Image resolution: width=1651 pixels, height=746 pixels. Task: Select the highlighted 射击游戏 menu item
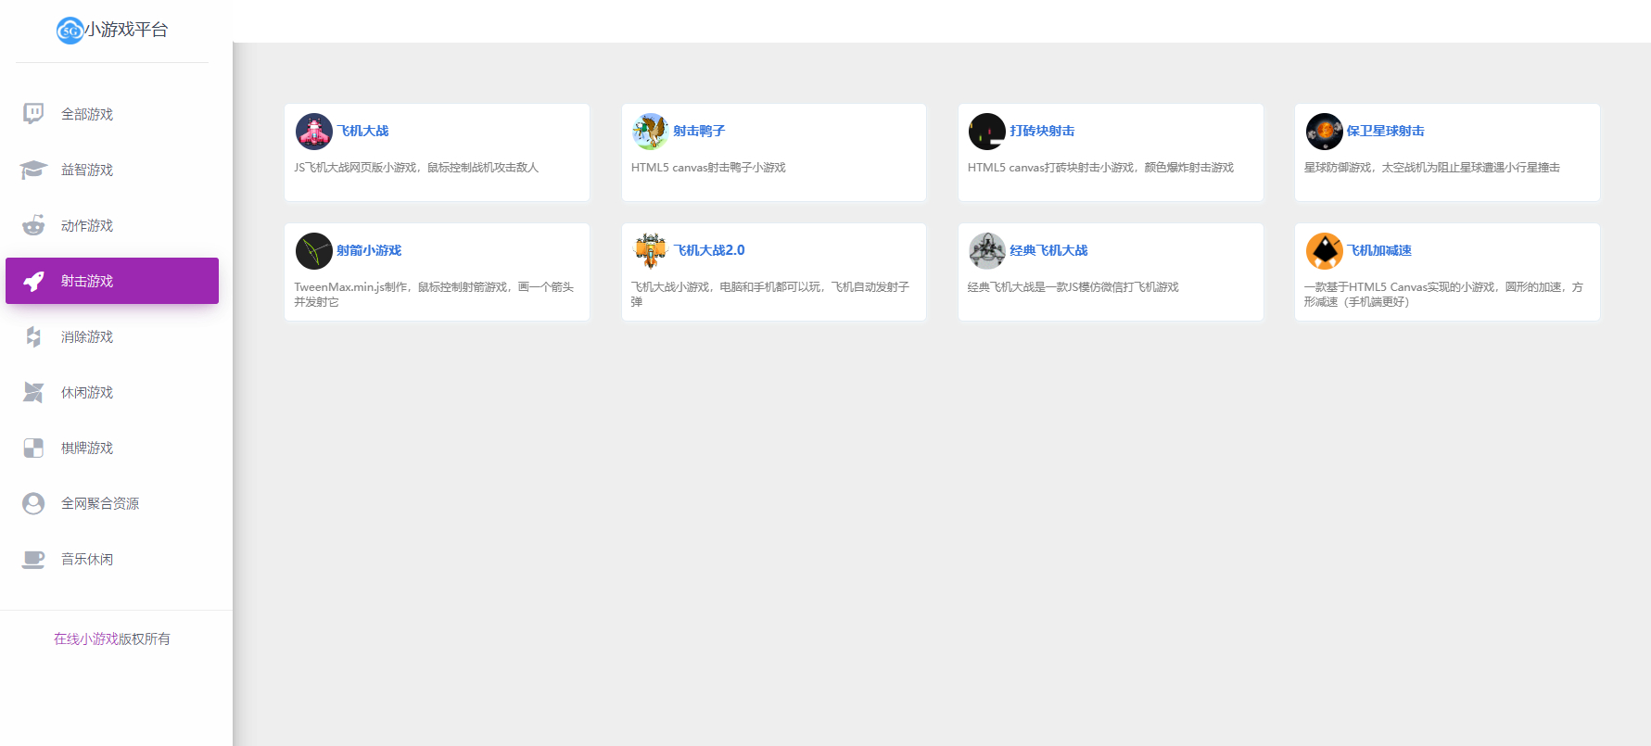pyautogui.click(x=112, y=281)
